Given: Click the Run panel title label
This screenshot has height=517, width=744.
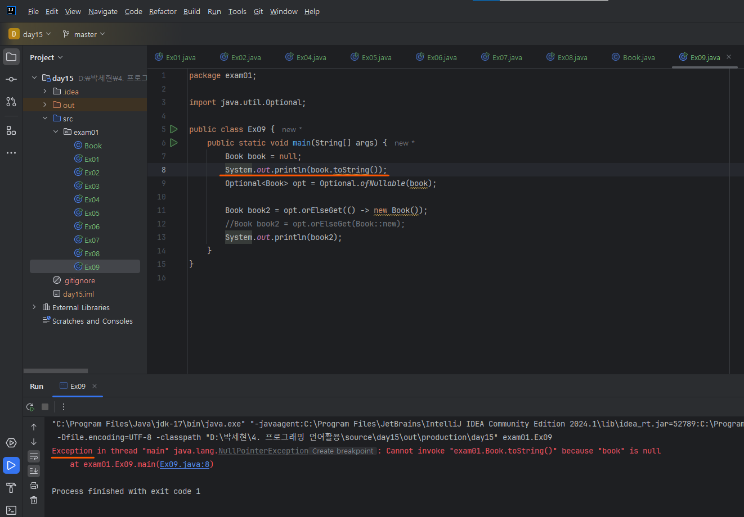Looking at the screenshot, I should click(x=37, y=386).
